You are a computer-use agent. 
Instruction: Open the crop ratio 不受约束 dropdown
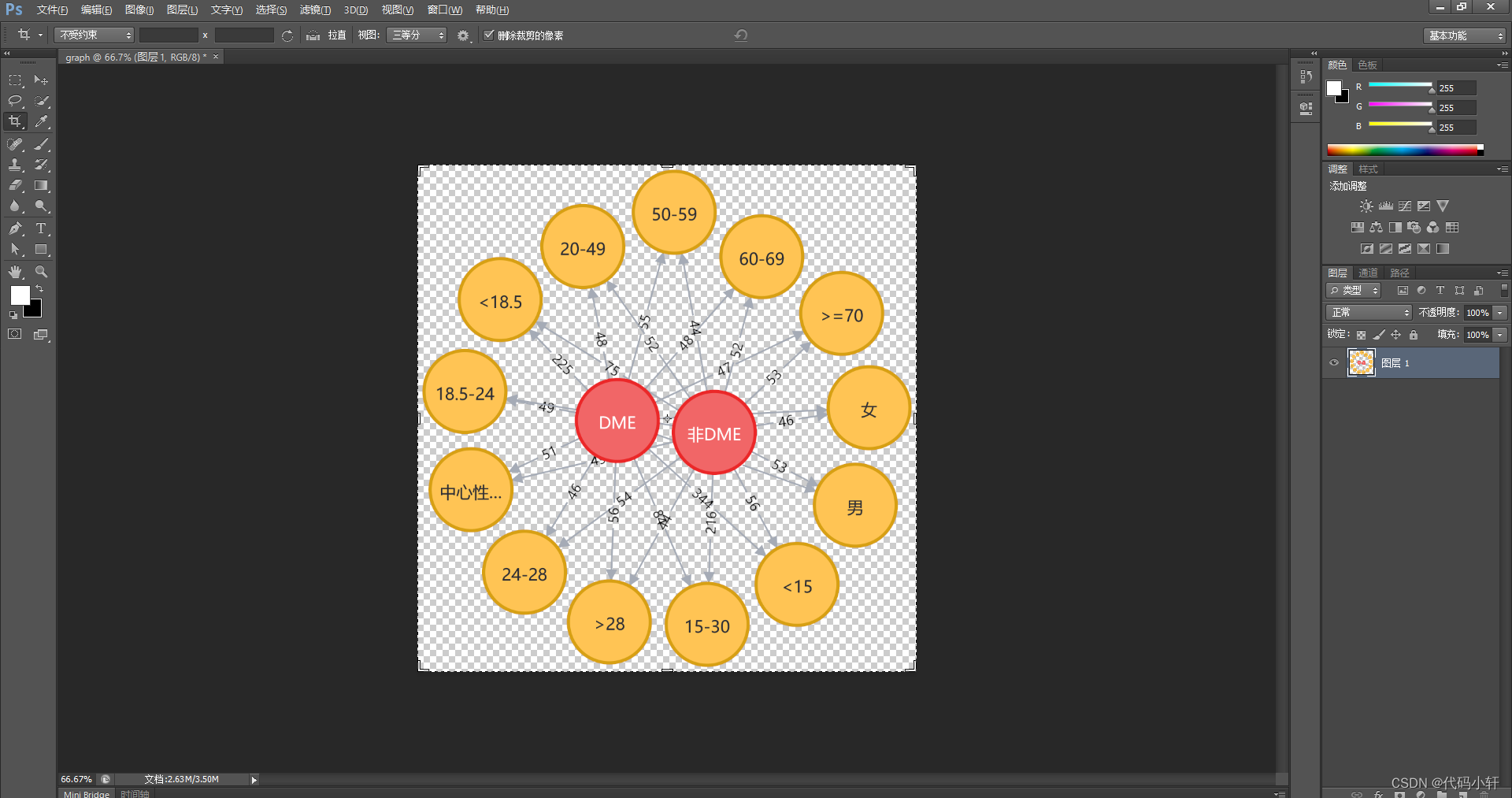[x=94, y=35]
